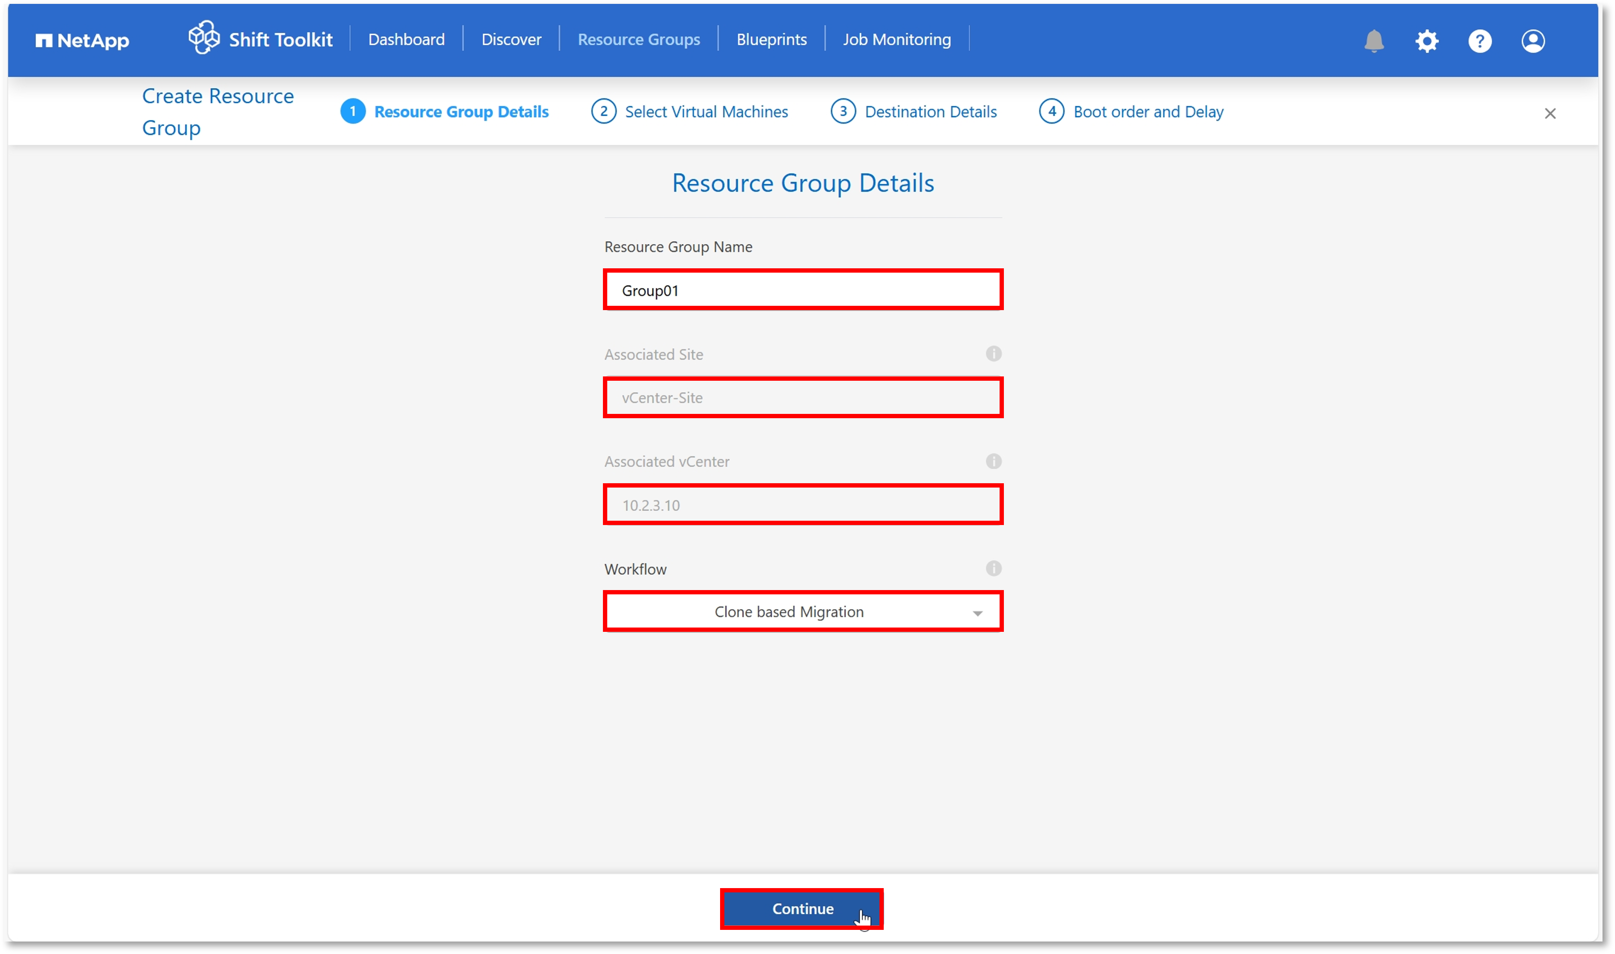Open the help question mark icon

pyautogui.click(x=1479, y=40)
